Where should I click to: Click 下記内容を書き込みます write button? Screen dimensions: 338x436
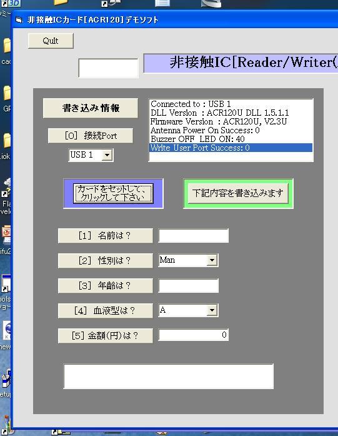(x=238, y=193)
